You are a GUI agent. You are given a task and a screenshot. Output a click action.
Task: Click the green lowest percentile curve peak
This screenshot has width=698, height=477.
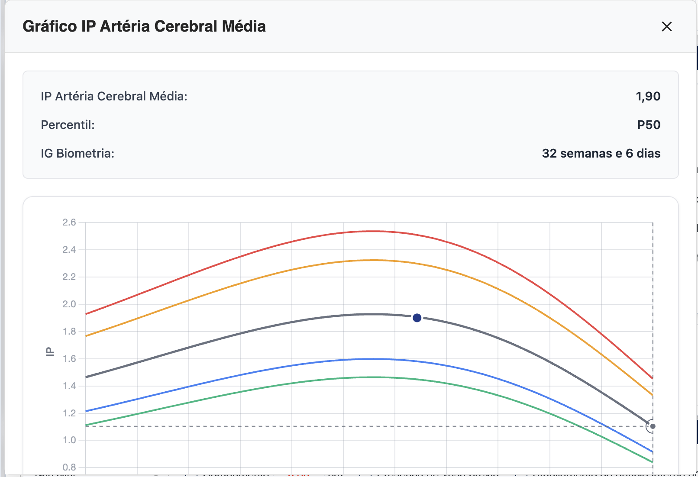[373, 377]
